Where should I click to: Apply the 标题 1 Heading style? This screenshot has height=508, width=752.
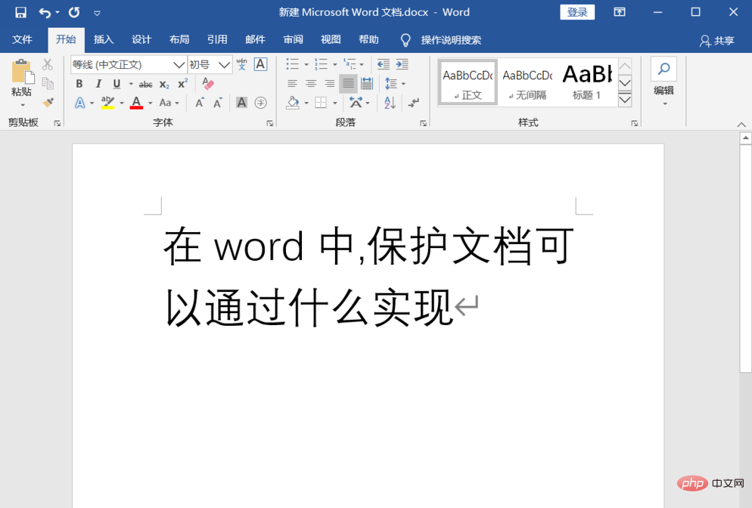(x=587, y=82)
